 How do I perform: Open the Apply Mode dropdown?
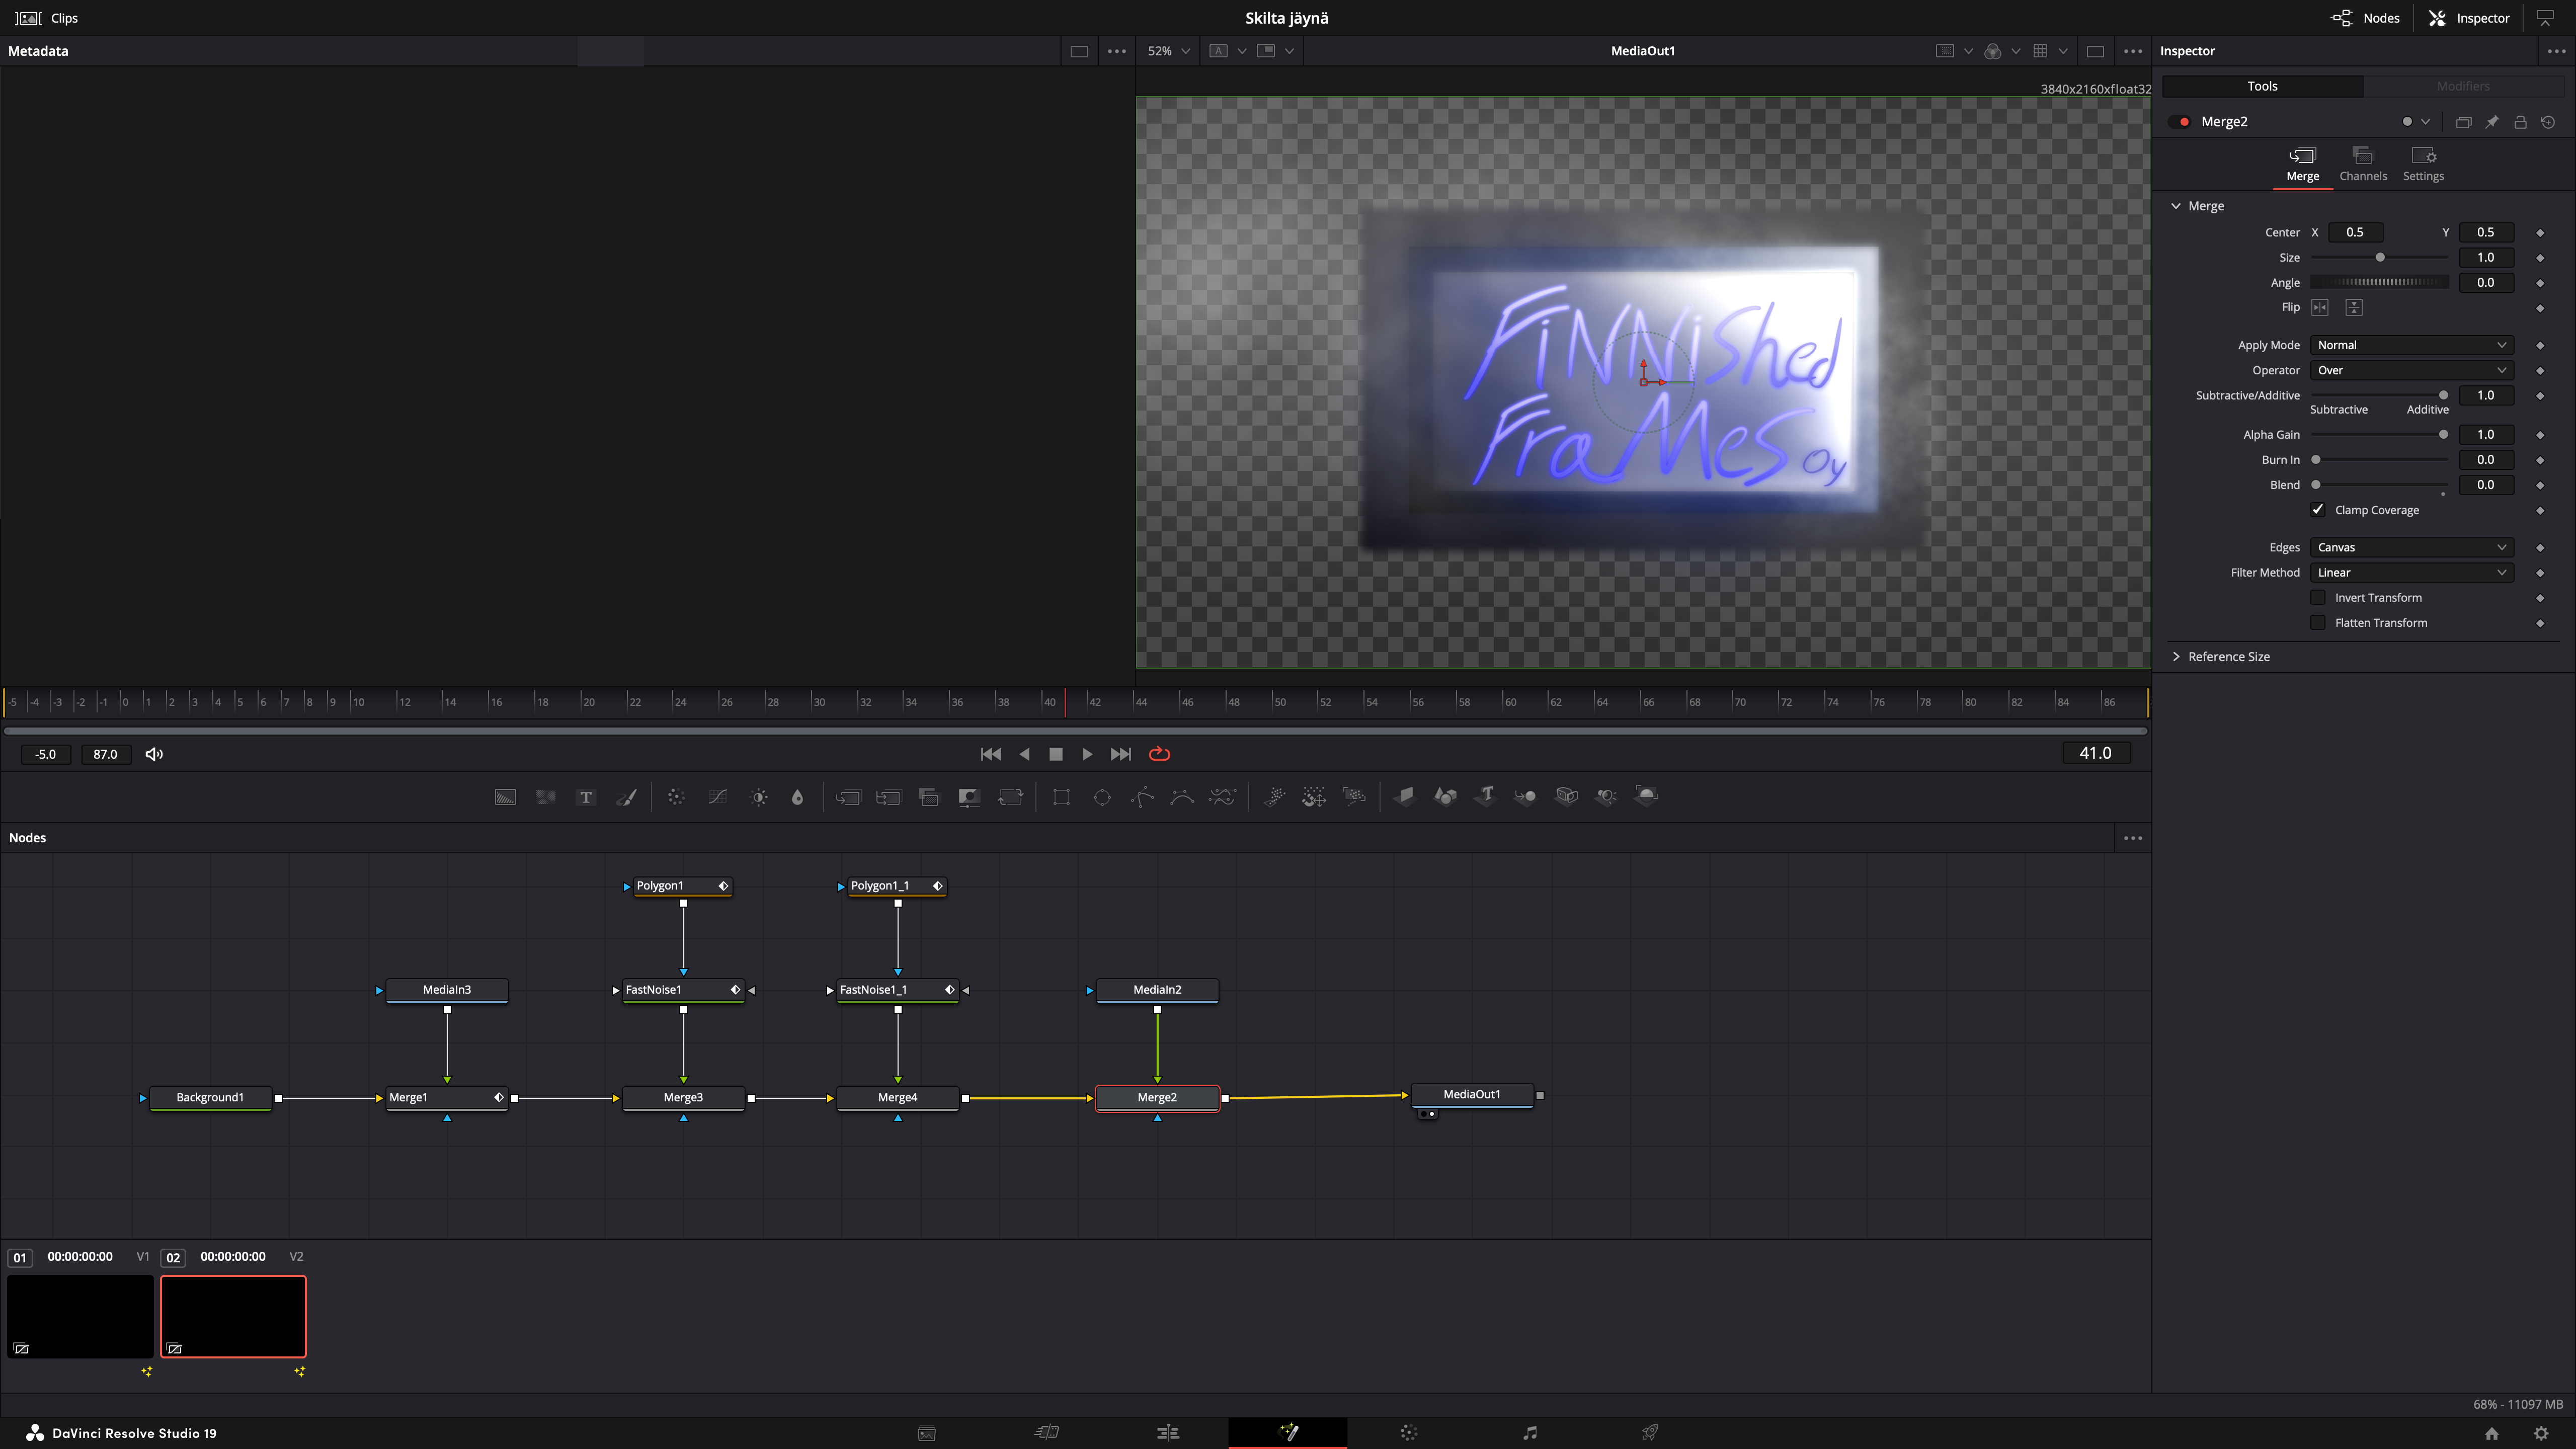[2411, 345]
